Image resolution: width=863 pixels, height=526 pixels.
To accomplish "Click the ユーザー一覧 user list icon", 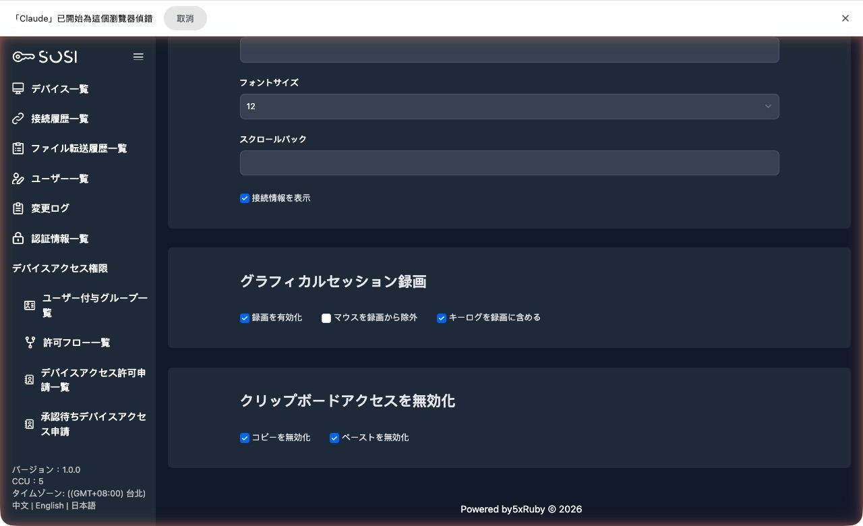I will click(18, 178).
